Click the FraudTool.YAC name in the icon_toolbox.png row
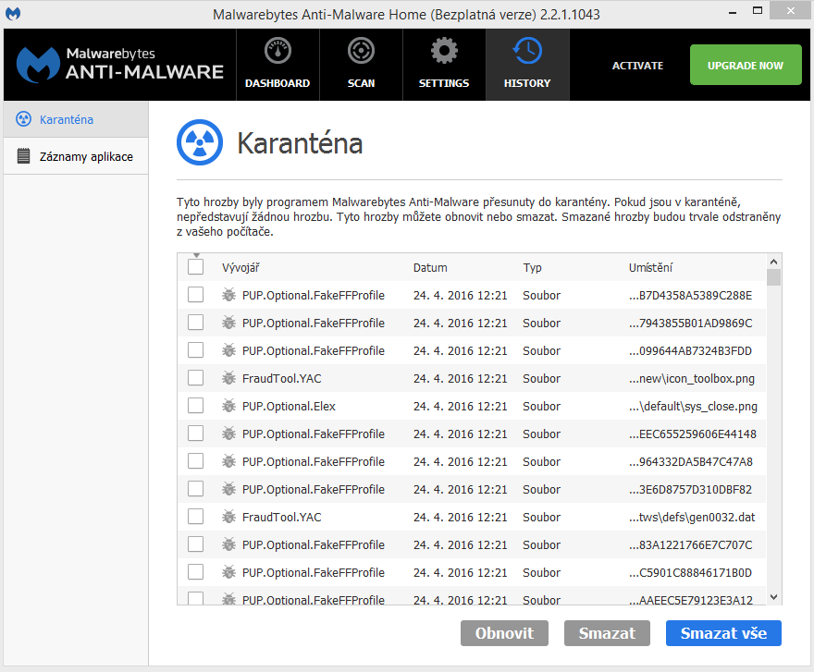This screenshot has width=814, height=672. 282,378
